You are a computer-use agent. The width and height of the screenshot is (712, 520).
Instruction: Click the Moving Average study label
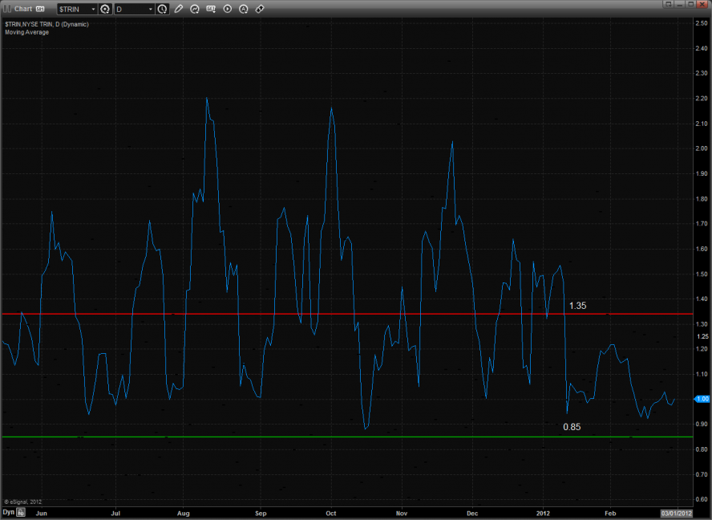[26, 33]
